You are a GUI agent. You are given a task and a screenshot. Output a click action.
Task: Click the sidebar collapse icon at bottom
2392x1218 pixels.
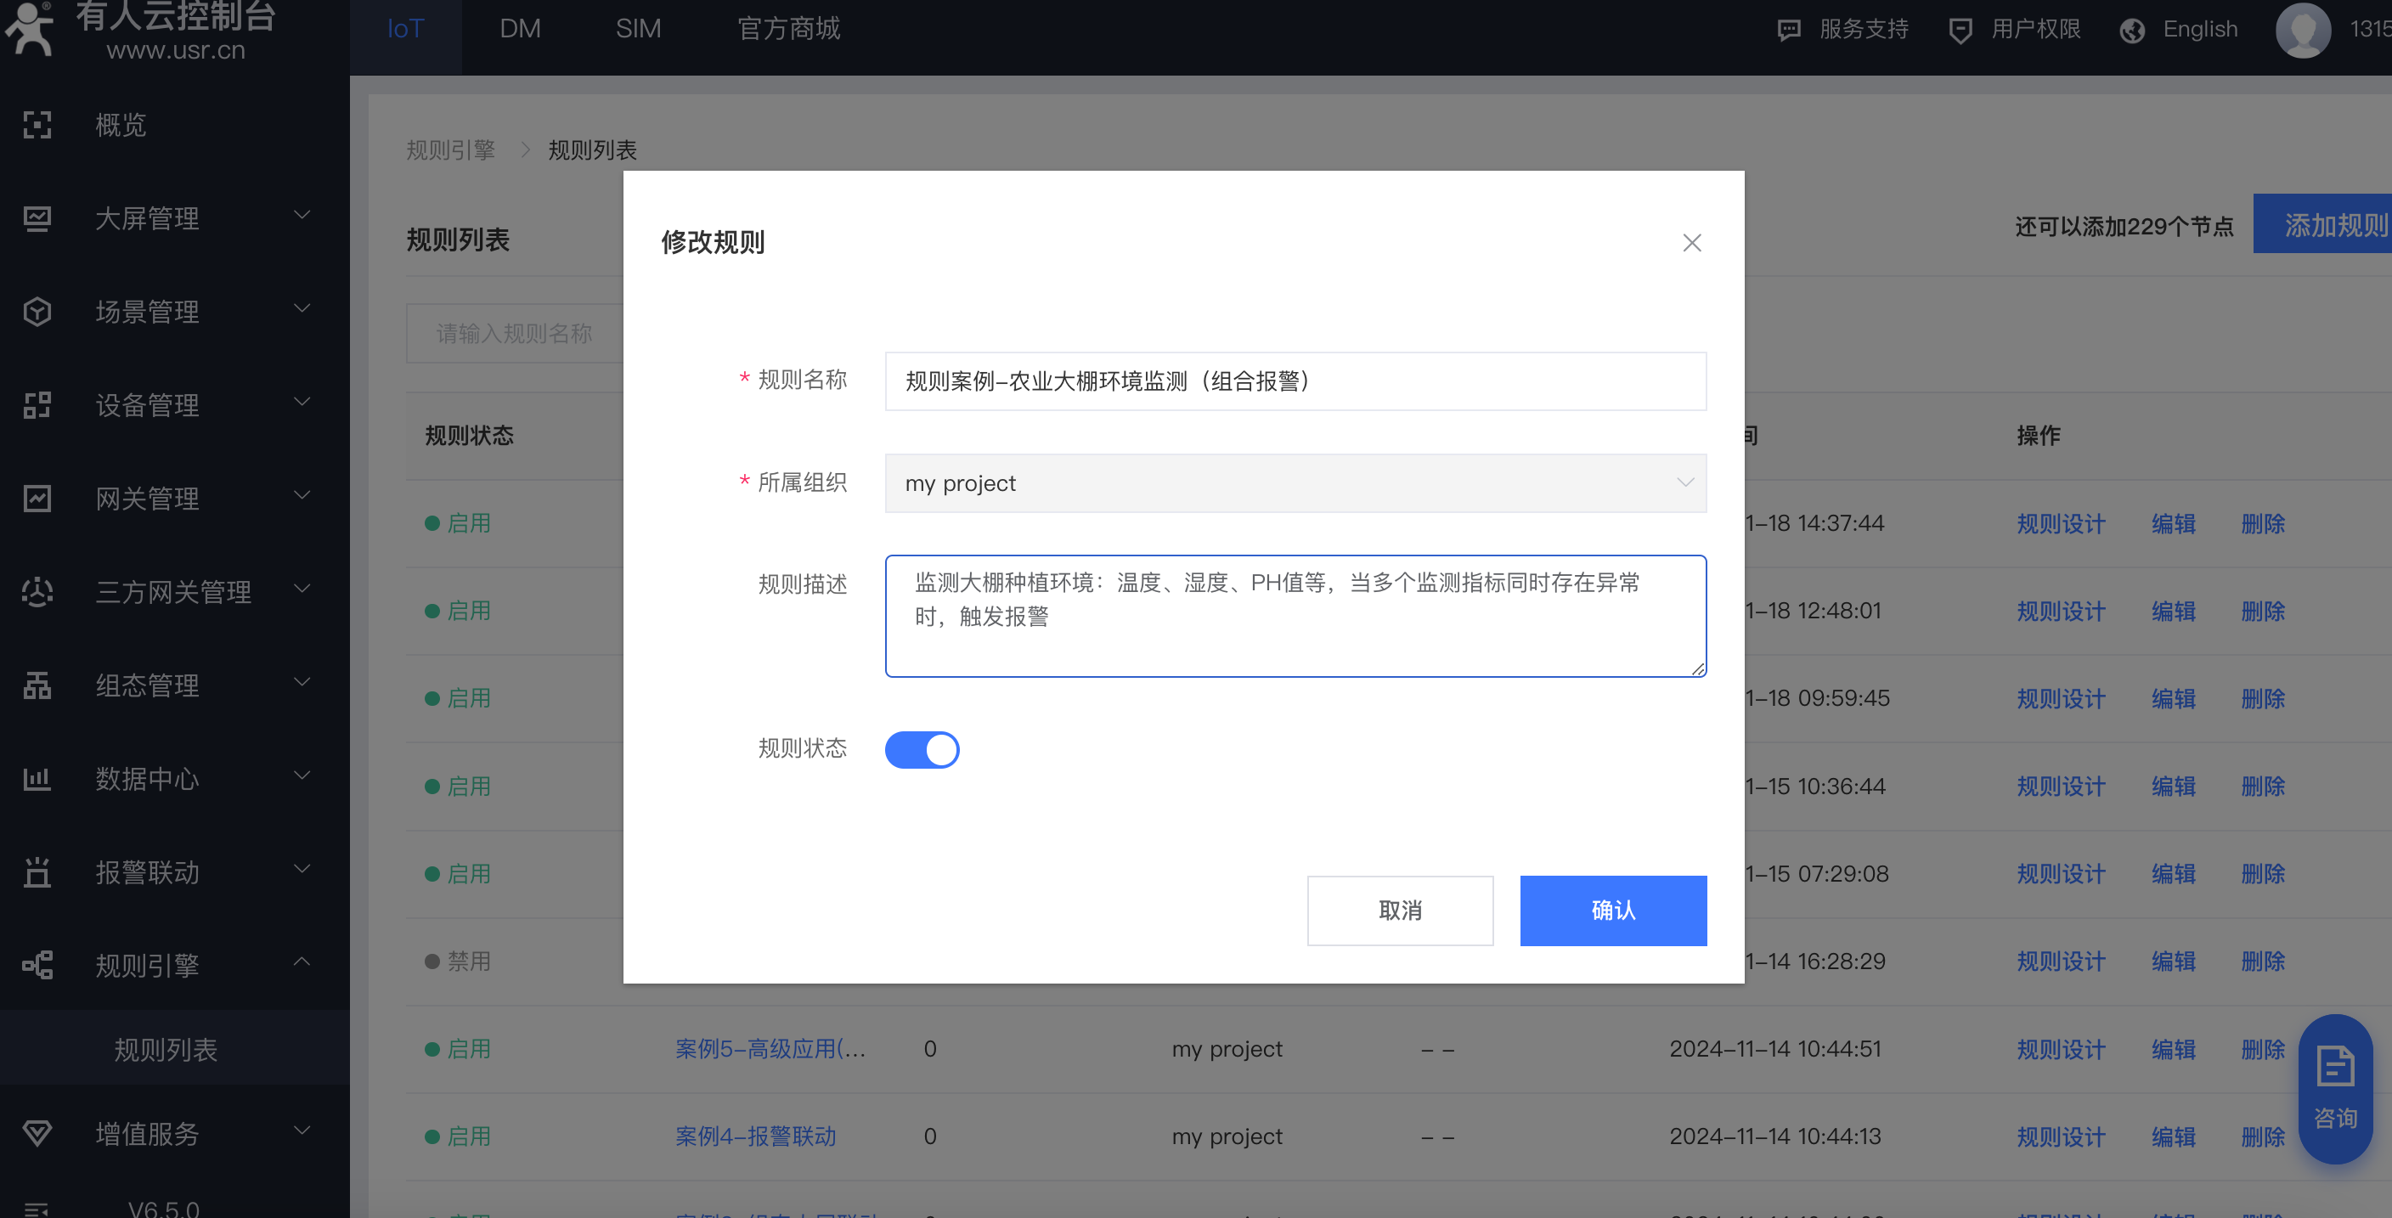37,1209
